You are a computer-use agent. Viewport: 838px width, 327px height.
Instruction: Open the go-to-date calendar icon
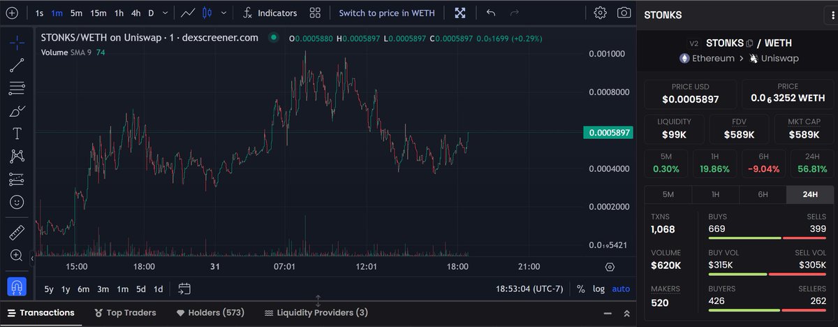184,289
